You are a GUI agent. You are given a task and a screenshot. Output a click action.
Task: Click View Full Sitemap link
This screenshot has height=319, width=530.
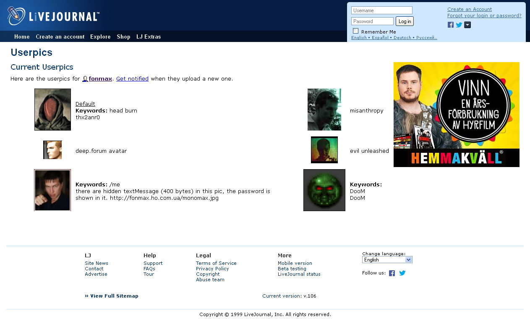click(x=112, y=296)
